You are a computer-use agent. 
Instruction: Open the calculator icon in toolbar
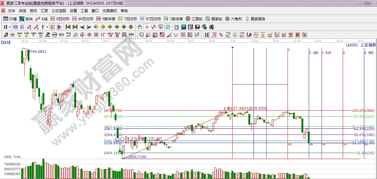coord(183,27)
